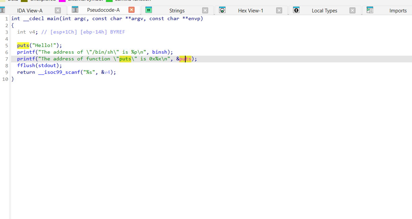The image size is (412, 219).
Task: Click the Local Types tab icon
Action: tap(296, 10)
